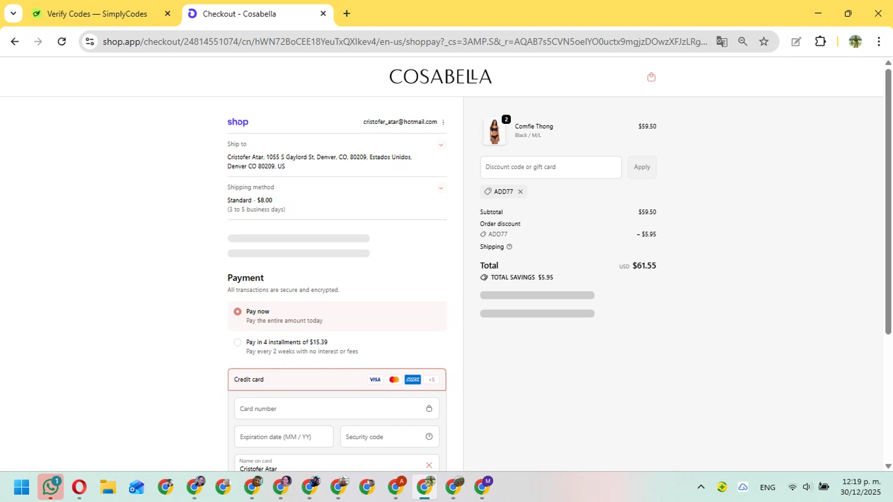Image resolution: width=893 pixels, height=502 pixels.
Task: Reload the checkout page
Action: [x=61, y=42]
